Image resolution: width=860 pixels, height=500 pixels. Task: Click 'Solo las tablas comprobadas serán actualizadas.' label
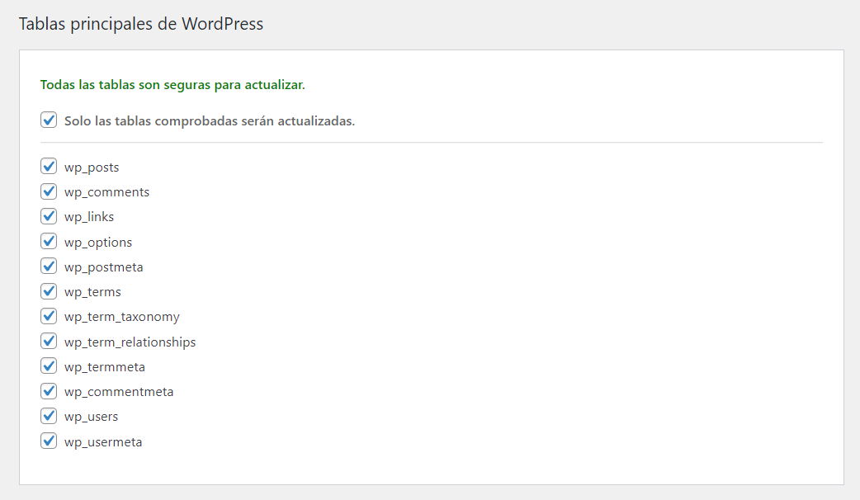point(210,121)
